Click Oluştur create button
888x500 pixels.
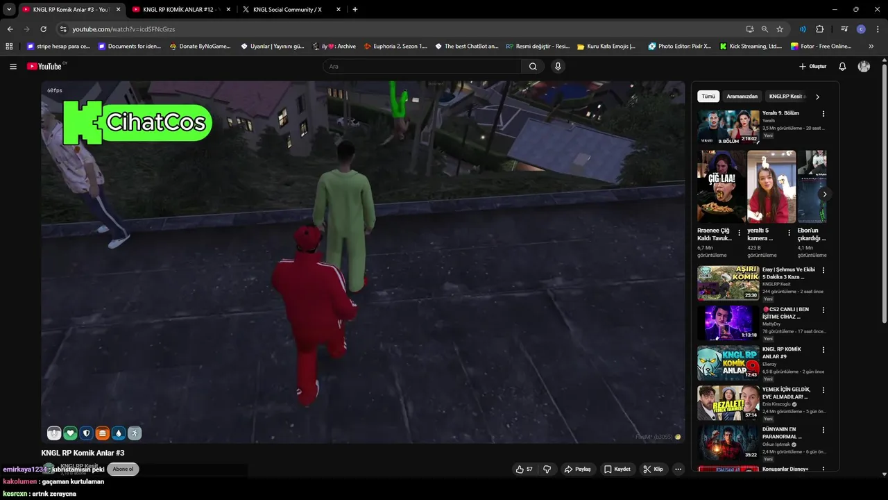click(x=812, y=67)
